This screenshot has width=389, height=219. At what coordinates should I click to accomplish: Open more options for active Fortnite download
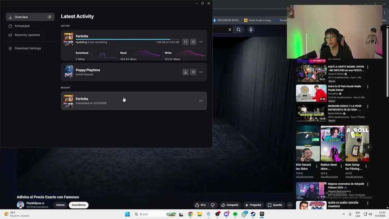pos(201,42)
